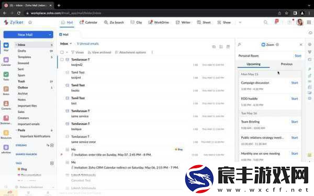Image resolution: width=314 pixels, height=196 pixels.
Task: Switch to Previous meetings tab
Action: coord(287,64)
